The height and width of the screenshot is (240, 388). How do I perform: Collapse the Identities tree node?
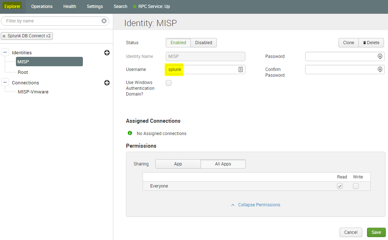(5, 52)
